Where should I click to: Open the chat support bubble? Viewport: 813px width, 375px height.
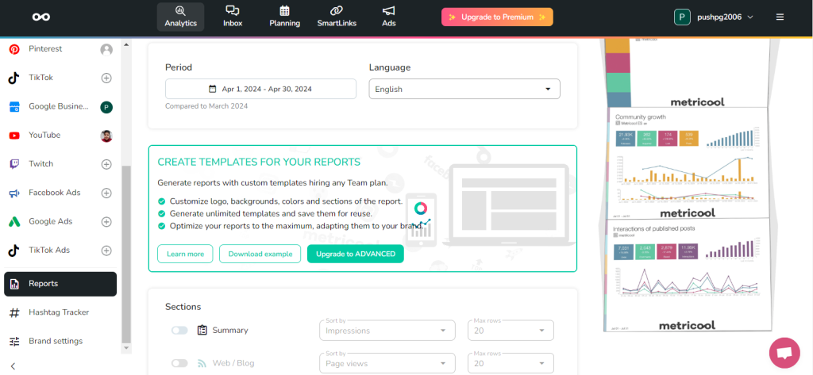[x=785, y=354]
